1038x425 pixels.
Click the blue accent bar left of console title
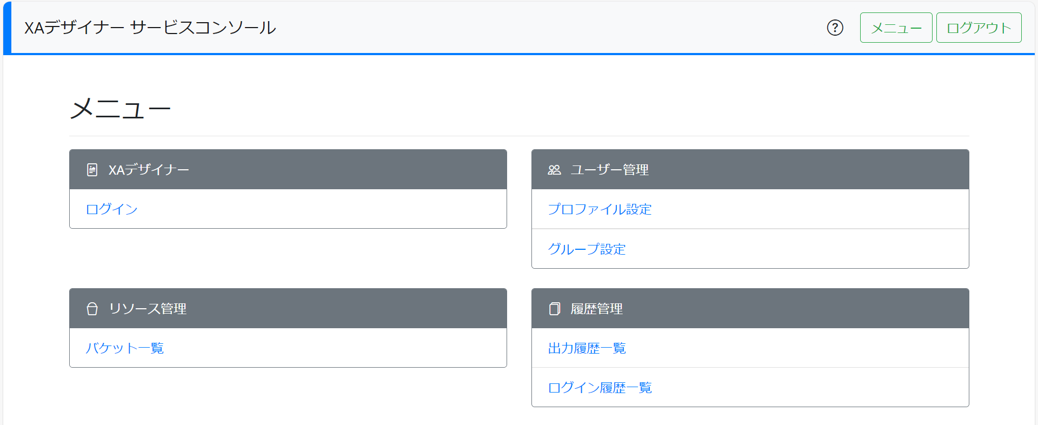click(x=7, y=28)
